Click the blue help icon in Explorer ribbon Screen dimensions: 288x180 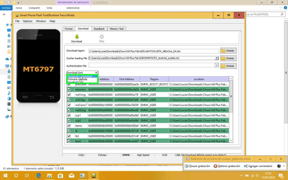point(285,8)
